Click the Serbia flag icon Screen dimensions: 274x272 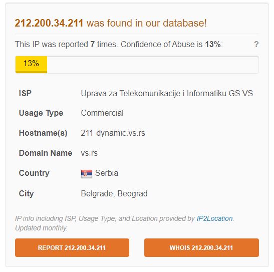pos(87,174)
